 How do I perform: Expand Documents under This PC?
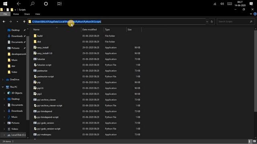[4, 105]
